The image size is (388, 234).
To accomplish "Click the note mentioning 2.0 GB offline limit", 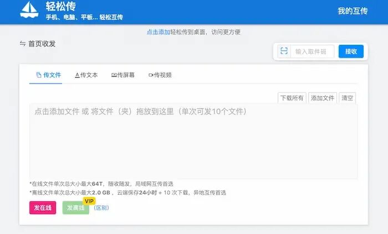I will [127, 193].
